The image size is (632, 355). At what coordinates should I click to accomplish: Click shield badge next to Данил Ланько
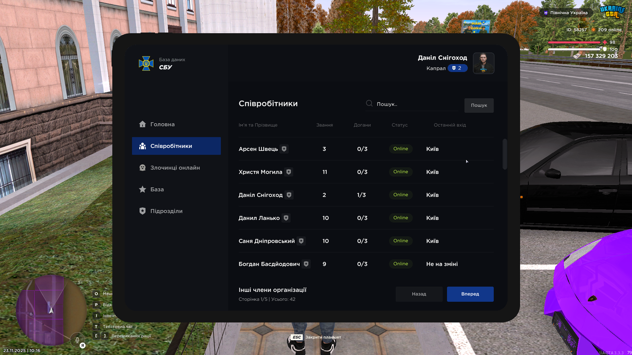coord(286,218)
